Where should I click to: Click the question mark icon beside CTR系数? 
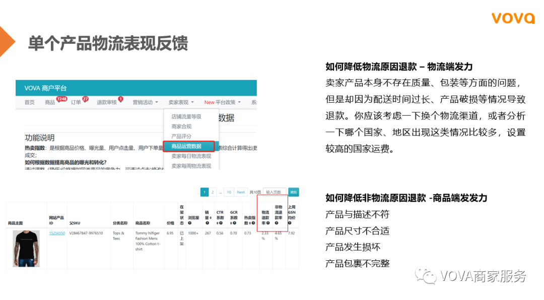click(221, 222)
